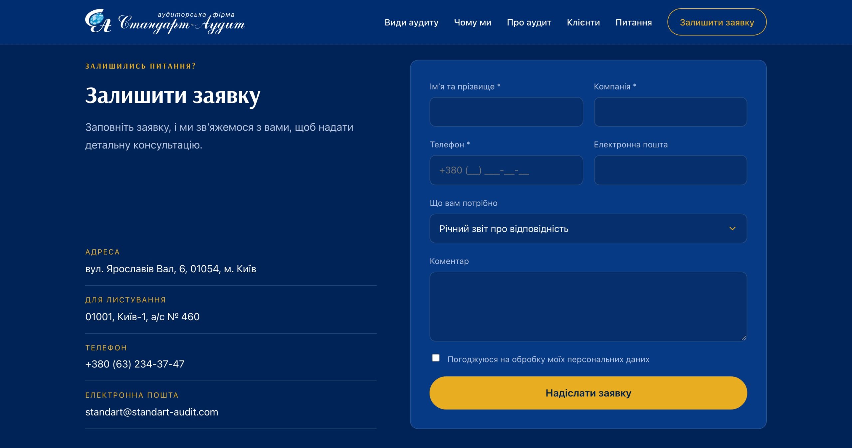Focus the Електронна пошта form field
The width and height of the screenshot is (852, 448).
(x=670, y=170)
